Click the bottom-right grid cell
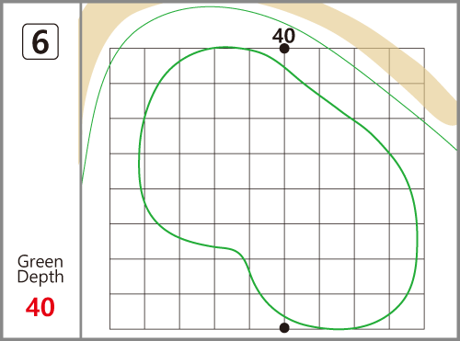This screenshot has height=341, width=460. click(x=407, y=312)
